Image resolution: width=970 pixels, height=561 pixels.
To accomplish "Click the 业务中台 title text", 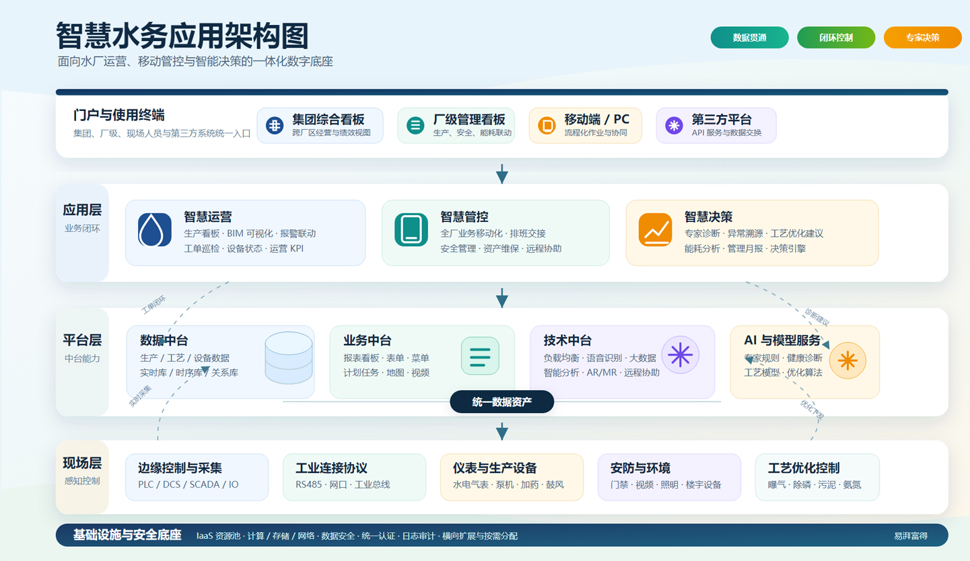I will coord(368,340).
